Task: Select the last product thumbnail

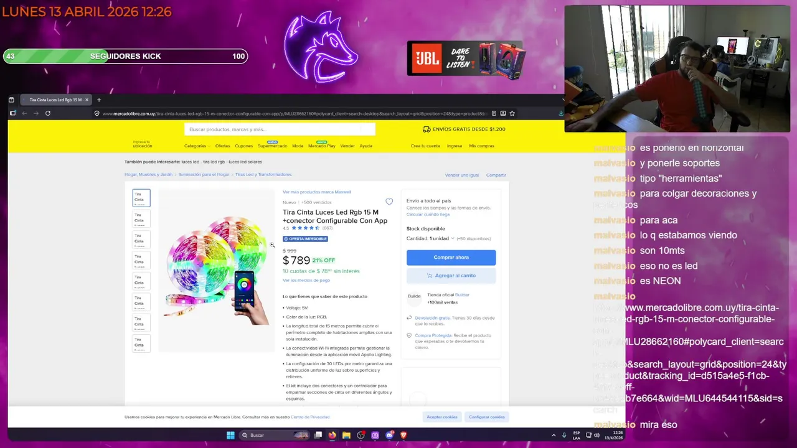Action: (x=141, y=343)
